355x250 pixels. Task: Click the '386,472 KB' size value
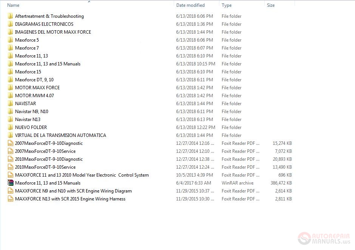[x=281, y=183]
